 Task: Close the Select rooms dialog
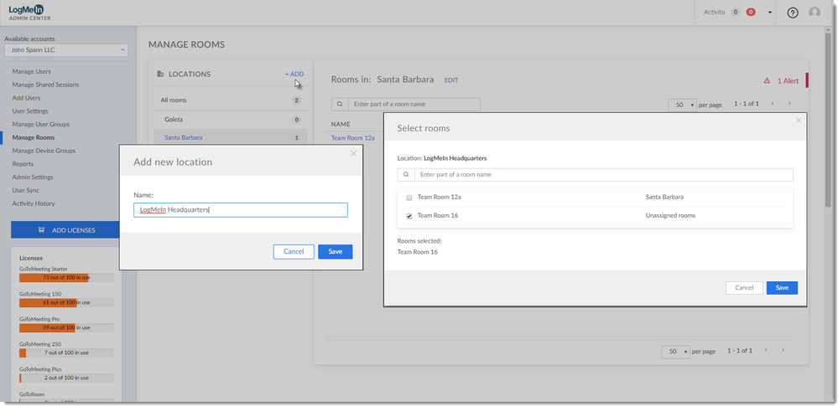pos(798,121)
